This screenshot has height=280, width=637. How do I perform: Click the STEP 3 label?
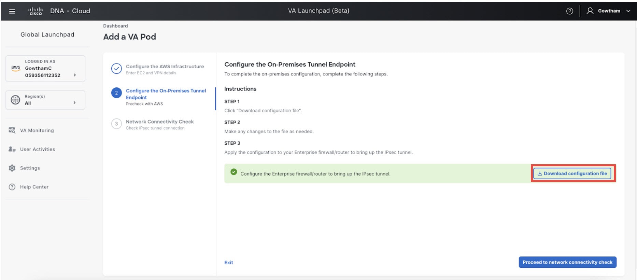[x=232, y=143]
